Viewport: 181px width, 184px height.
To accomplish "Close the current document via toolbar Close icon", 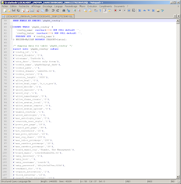I will click(23, 11).
